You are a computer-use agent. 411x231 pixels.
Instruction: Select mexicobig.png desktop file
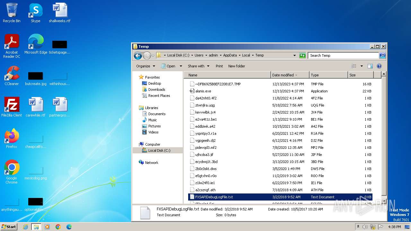[36, 173]
